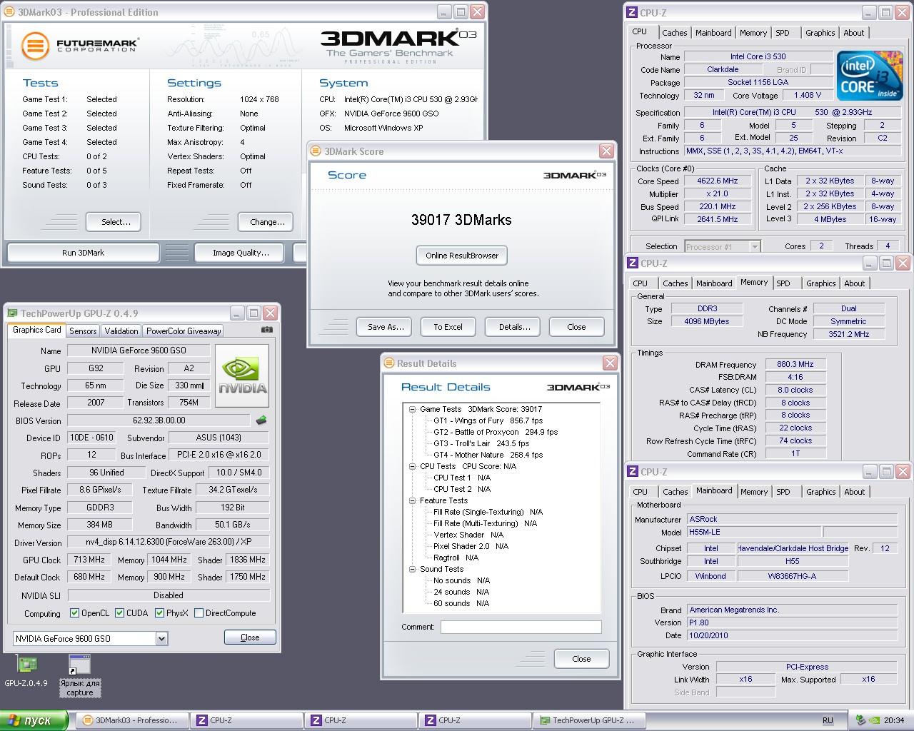Click Select... tests button
The height and width of the screenshot is (731, 914).
[113, 222]
